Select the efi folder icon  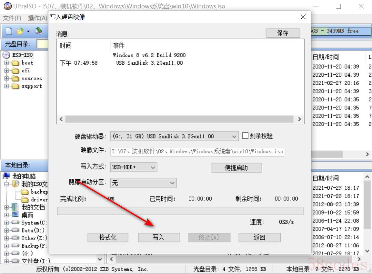(15, 71)
